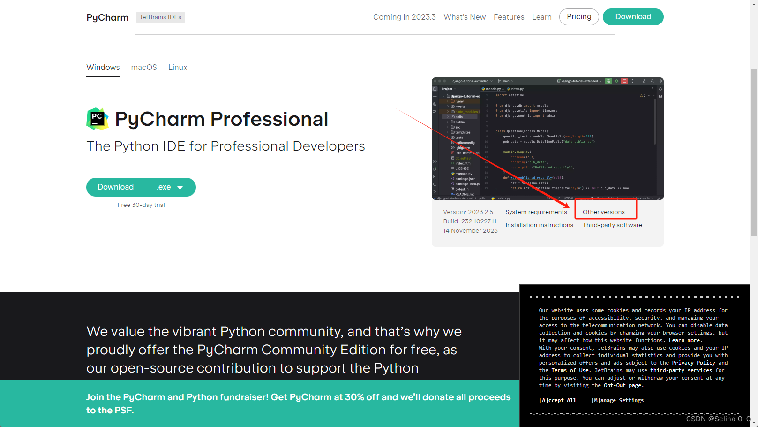758x427 pixels.
Task: Open the .exe download format dropdown
Action: (x=170, y=187)
